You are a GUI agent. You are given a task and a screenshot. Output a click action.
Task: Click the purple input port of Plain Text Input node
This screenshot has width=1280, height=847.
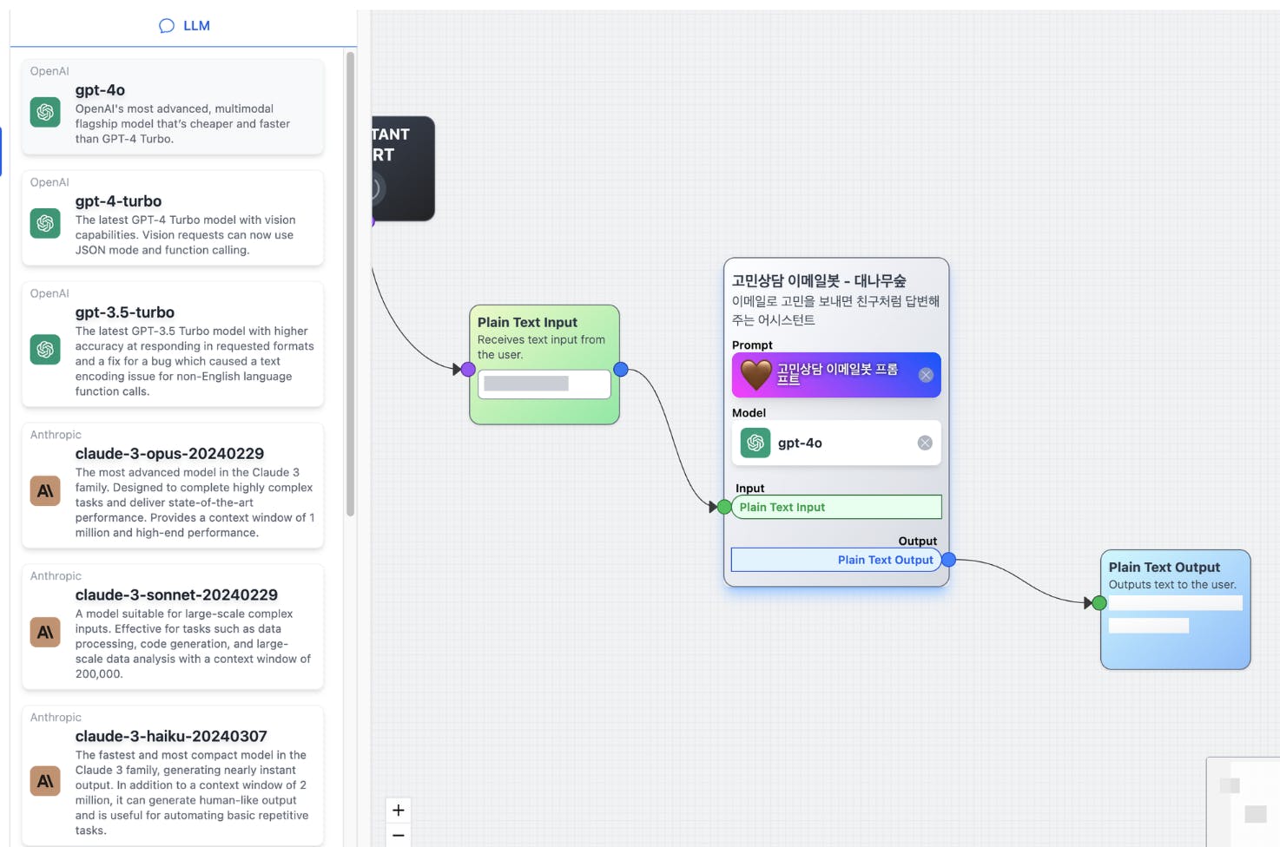pyautogui.click(x=468, y=370)
